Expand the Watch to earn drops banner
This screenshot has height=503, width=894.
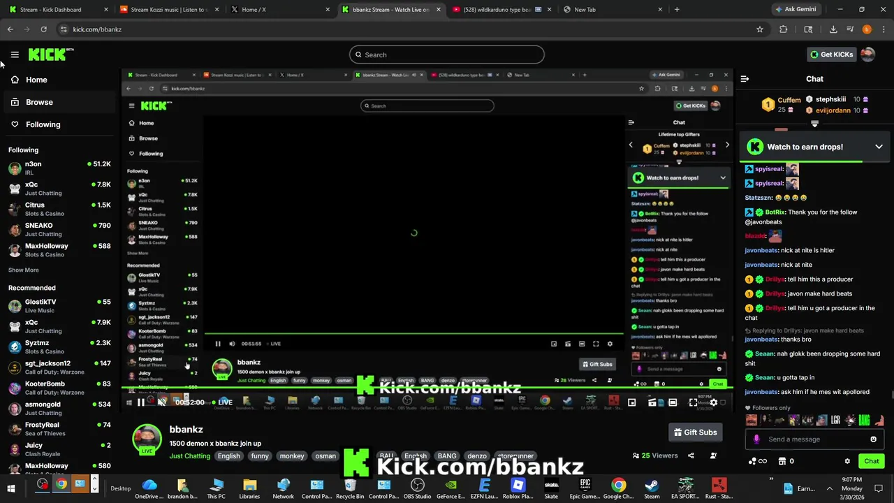pos(879,147)
